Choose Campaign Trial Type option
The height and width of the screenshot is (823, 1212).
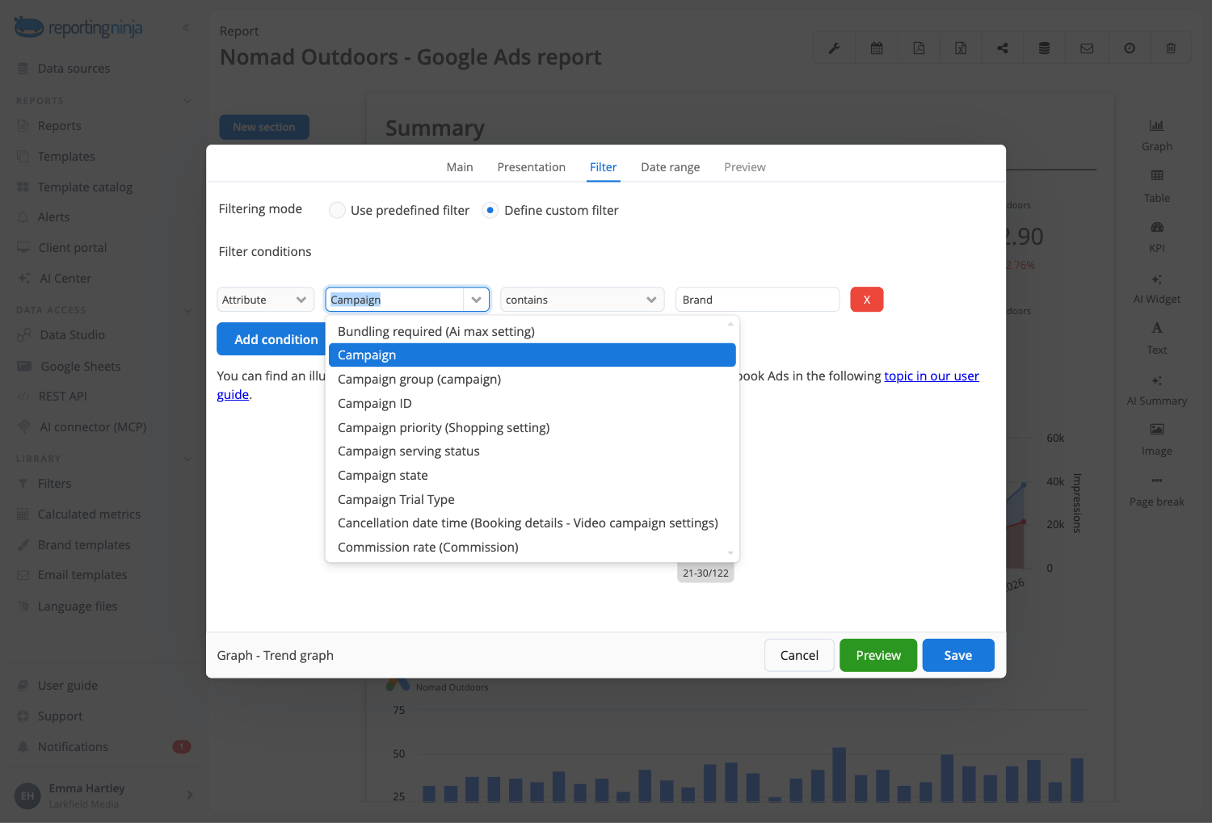pyautogui.click(x=532, y=499)
